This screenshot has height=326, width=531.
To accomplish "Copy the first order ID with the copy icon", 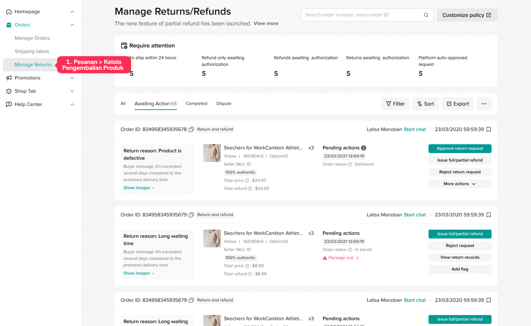I will (191, 129).
